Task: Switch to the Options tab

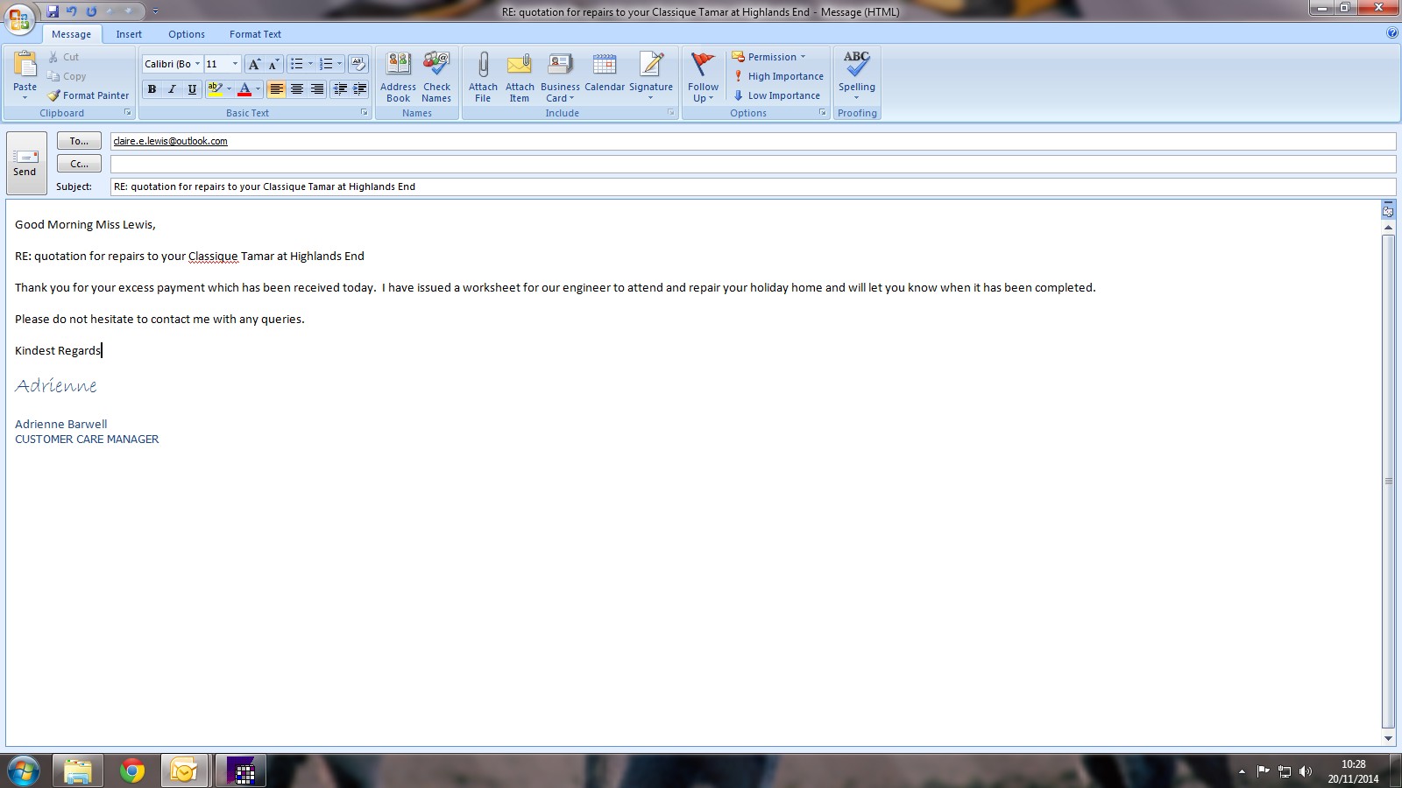Action: [187, 34]
